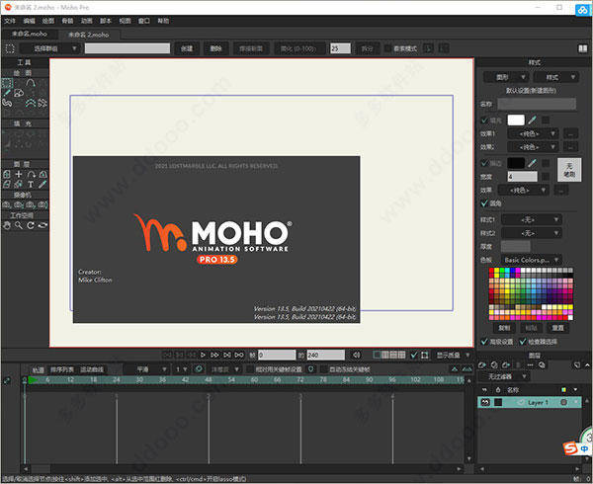Select the Track Camera tool
Image resolution: width=593 pixels, height=484 pixels.
tap(7, 204)
